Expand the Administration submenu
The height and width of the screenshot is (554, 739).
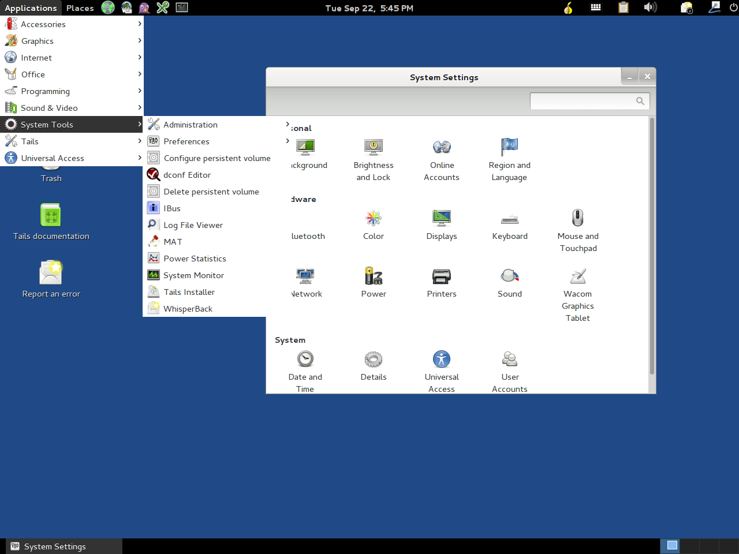pyautogui.click(x=191, y=125)
